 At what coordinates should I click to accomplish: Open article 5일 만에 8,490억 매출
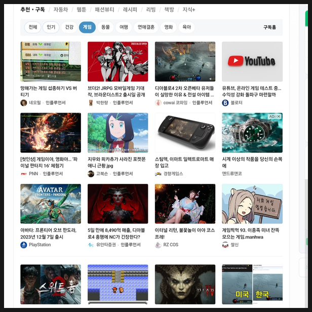116,233
